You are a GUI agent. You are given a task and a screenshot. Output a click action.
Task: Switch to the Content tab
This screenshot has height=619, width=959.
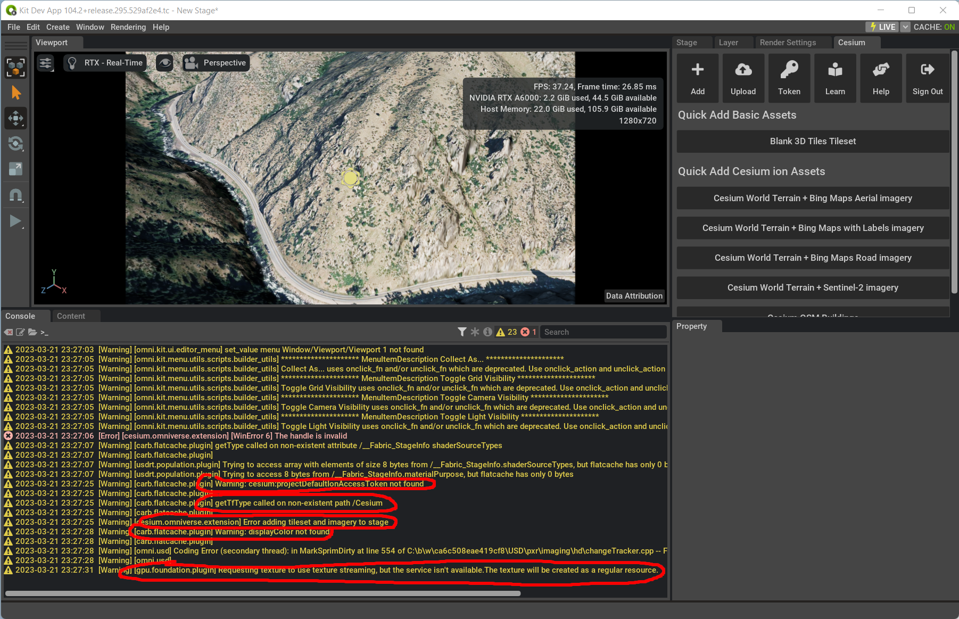(71, 316)
